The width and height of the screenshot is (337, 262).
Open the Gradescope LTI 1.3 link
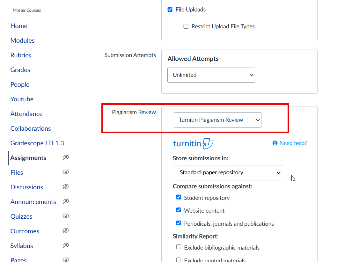(37, 143)
